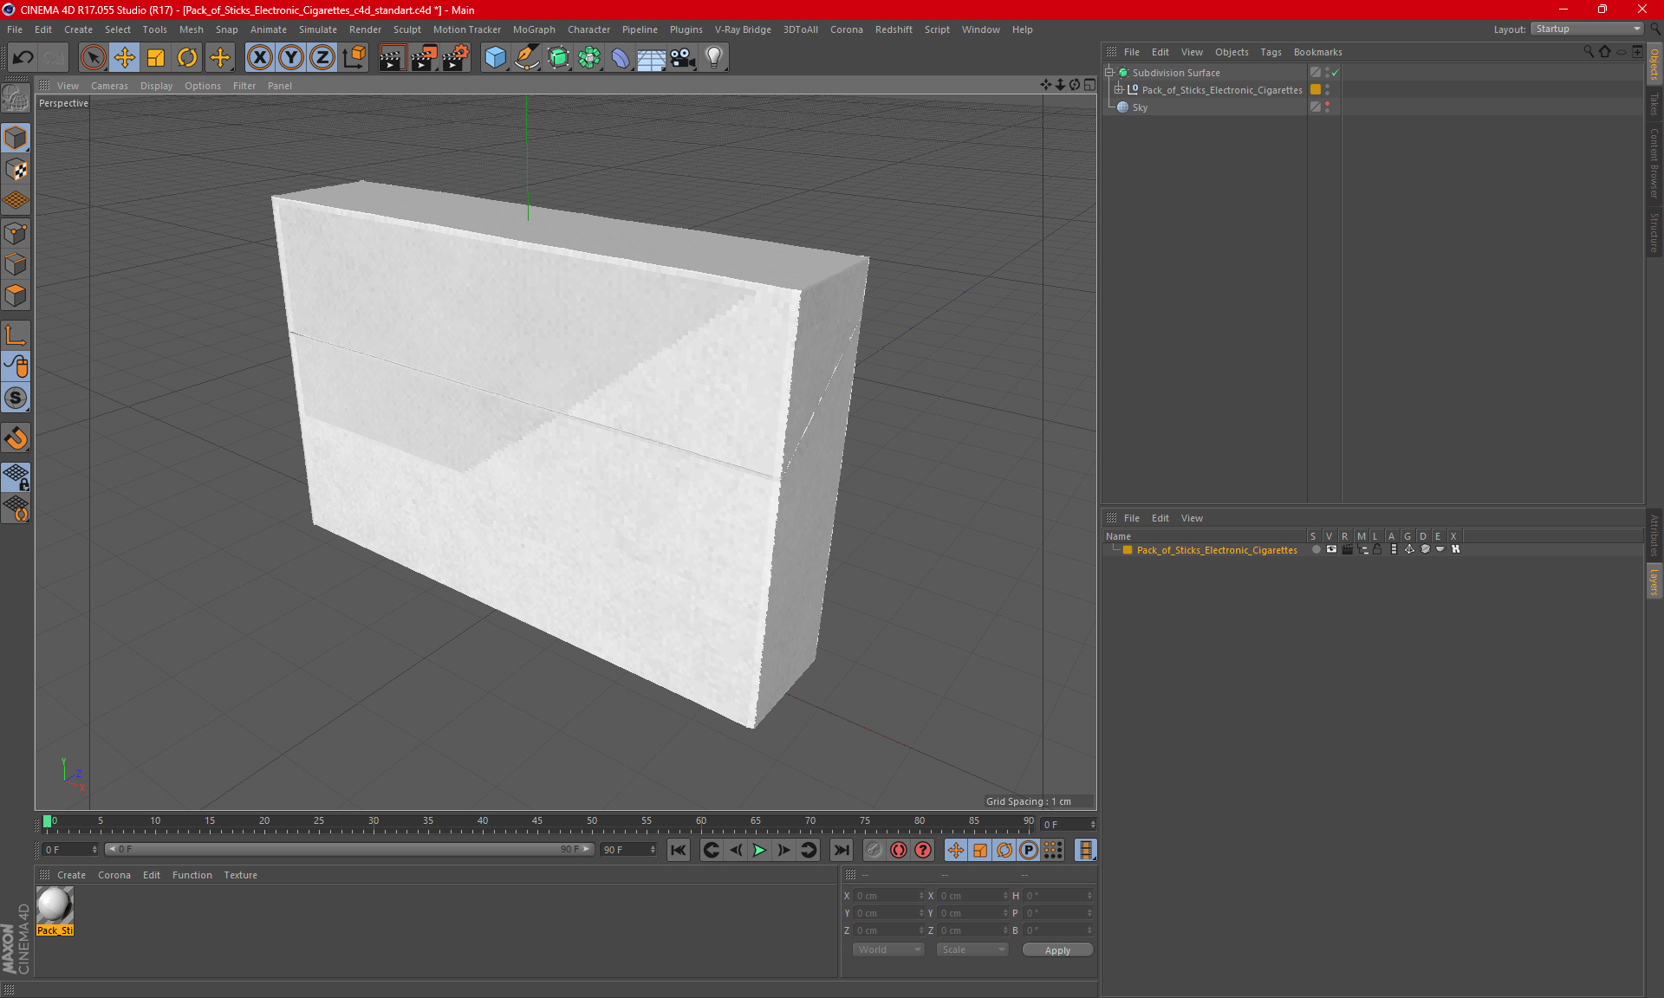Viewport: 1664px width, 998px height.
Task: Toggle layer lock icon
Action: coord(1377,549)
